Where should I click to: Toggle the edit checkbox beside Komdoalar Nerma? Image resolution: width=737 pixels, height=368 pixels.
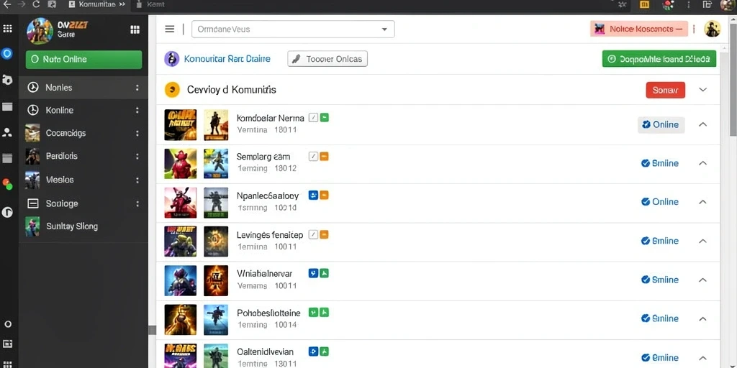tap(313, 117)
